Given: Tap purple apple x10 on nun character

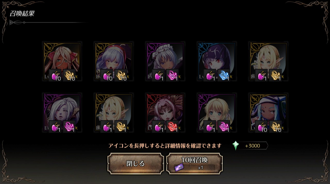Looking at the screenshot, I should pos(107,75).
